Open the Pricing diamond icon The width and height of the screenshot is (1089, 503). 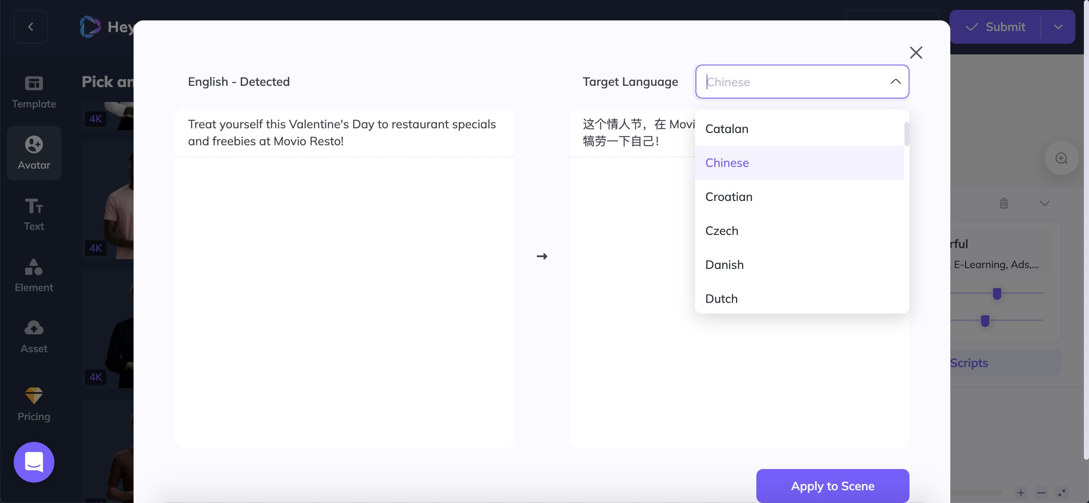tap(34, 396)
